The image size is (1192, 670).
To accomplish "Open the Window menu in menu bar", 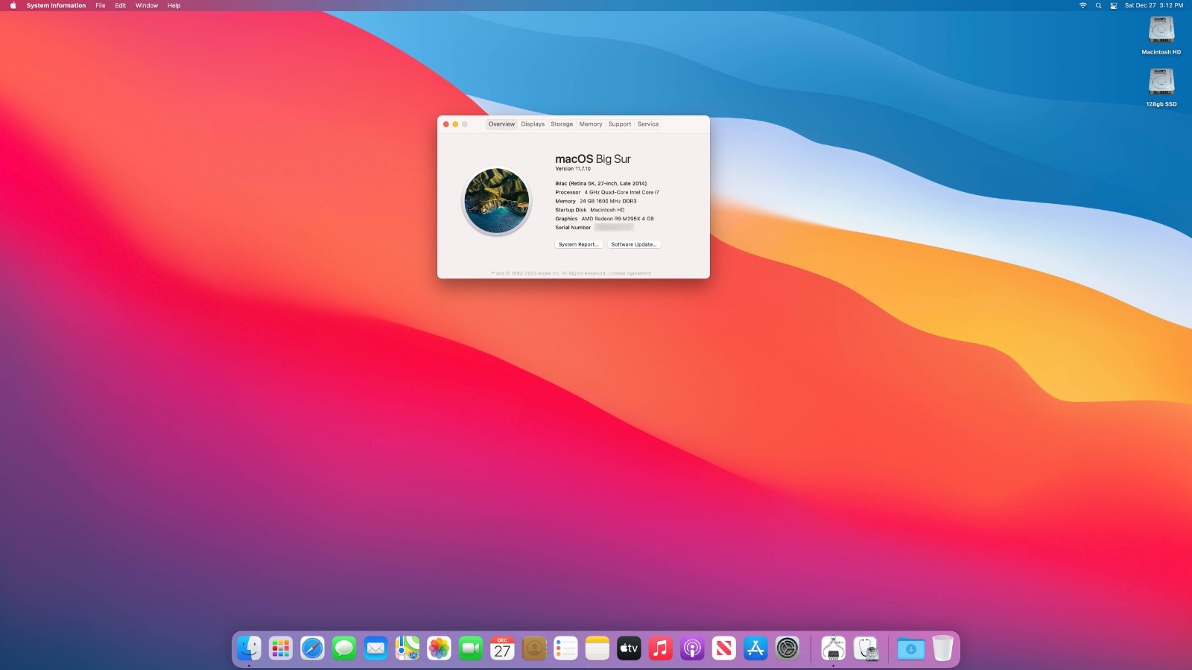I will point(146,5).
